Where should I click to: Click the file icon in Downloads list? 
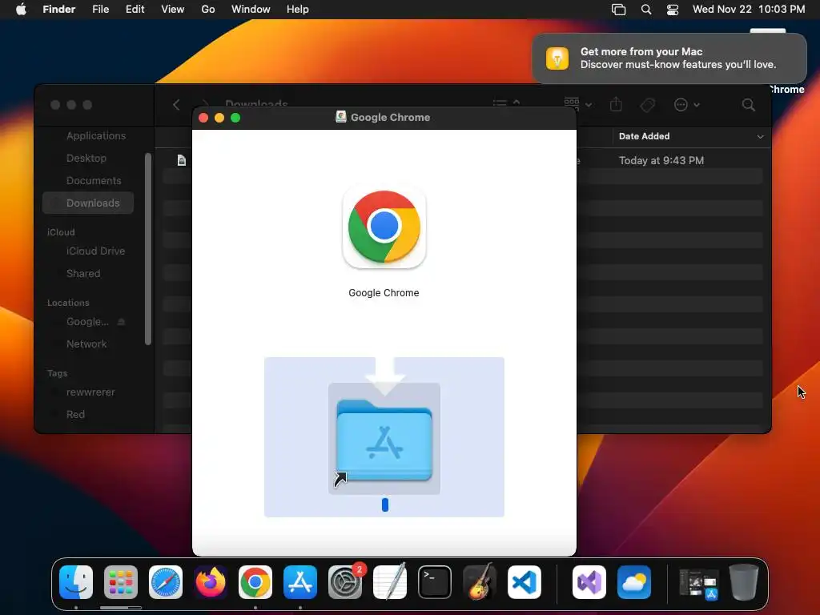point(182,160)
